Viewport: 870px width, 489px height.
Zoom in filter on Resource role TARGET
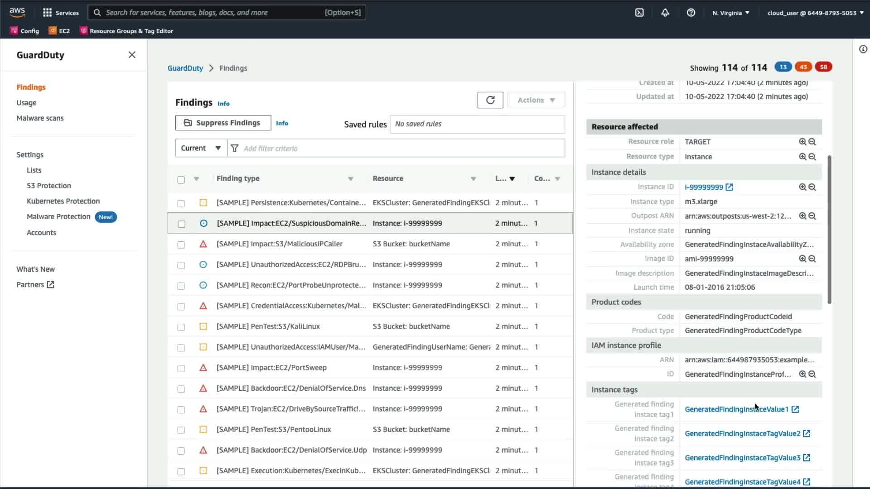click(802, 142)
